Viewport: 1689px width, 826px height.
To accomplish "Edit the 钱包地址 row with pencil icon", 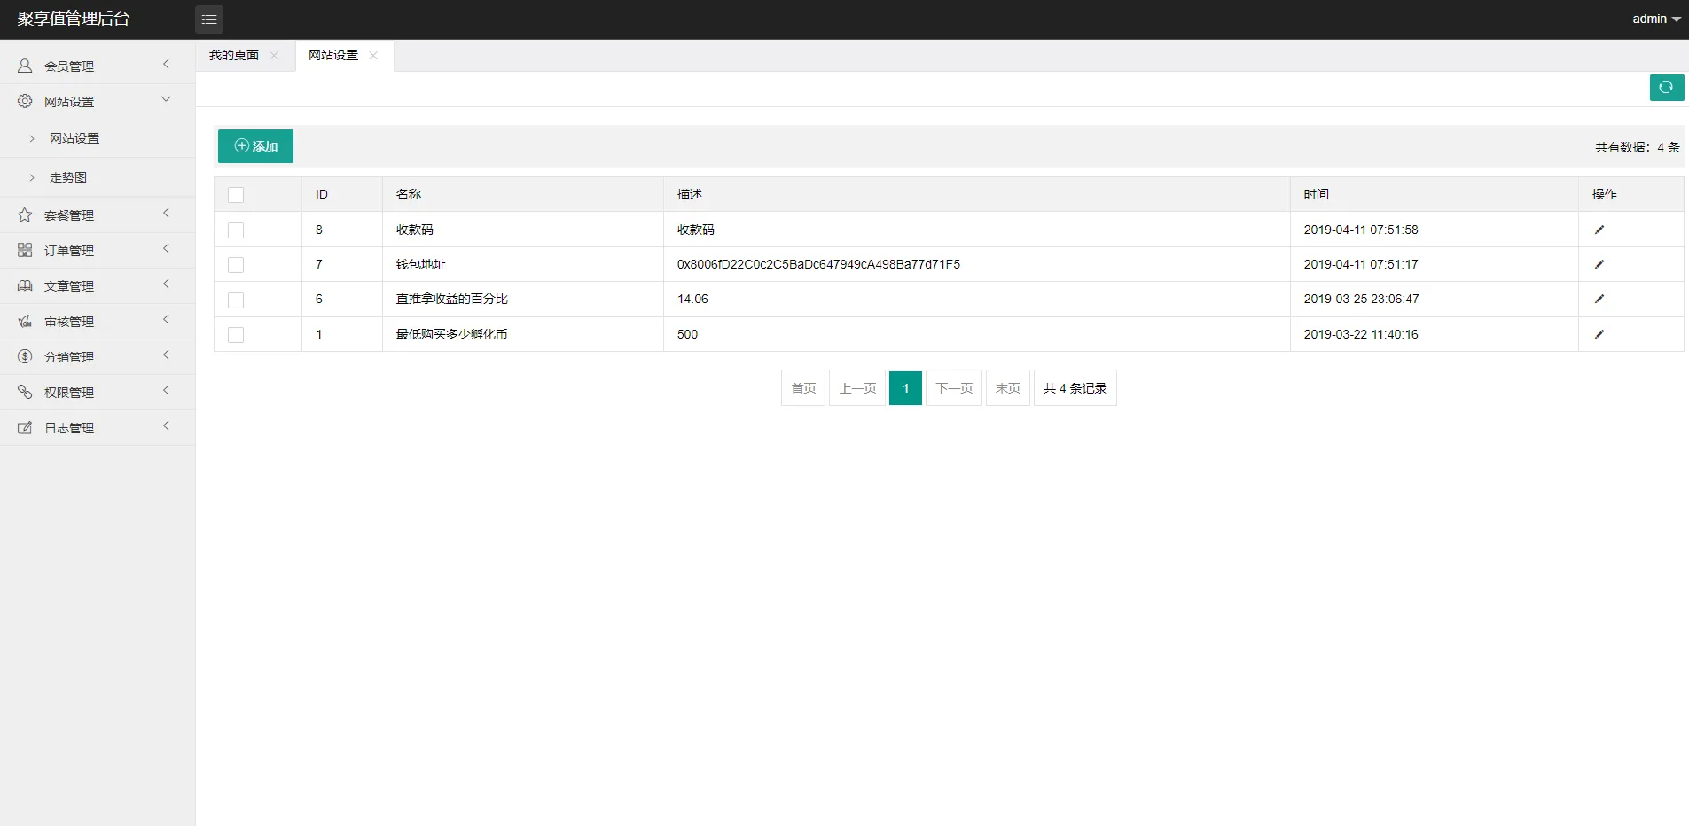I will pyautogui.click(x=1599, y=264).
